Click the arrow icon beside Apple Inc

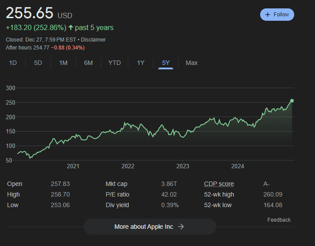coord(181,227)
